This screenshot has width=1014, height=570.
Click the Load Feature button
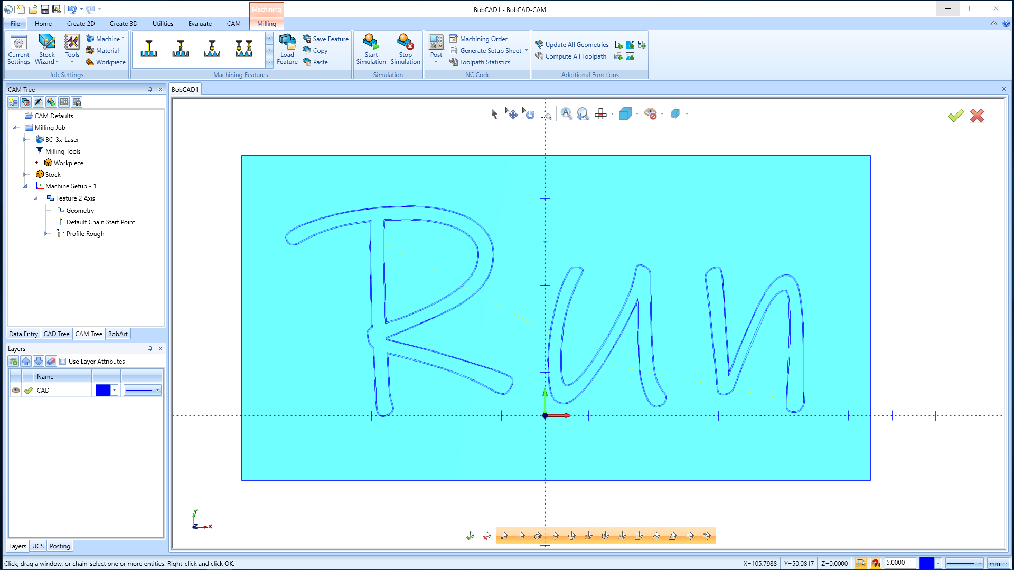coord(287,50)
